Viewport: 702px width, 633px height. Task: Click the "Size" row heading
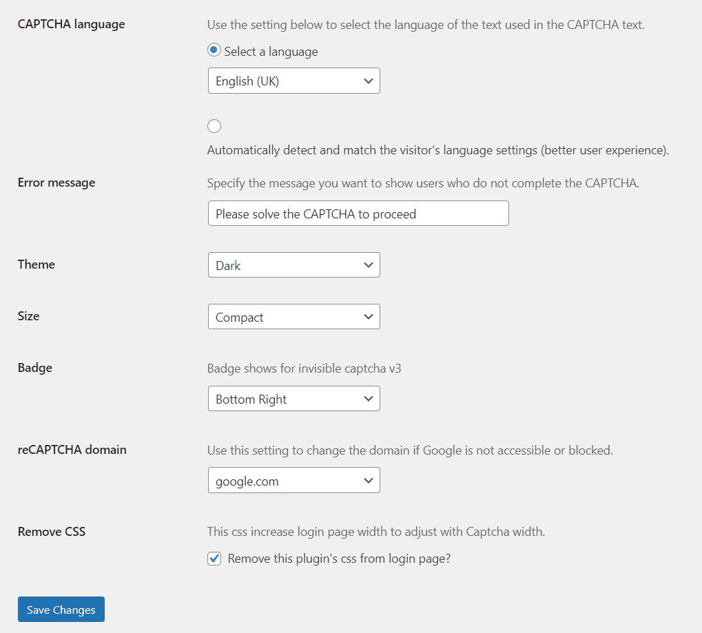(29, 316)
